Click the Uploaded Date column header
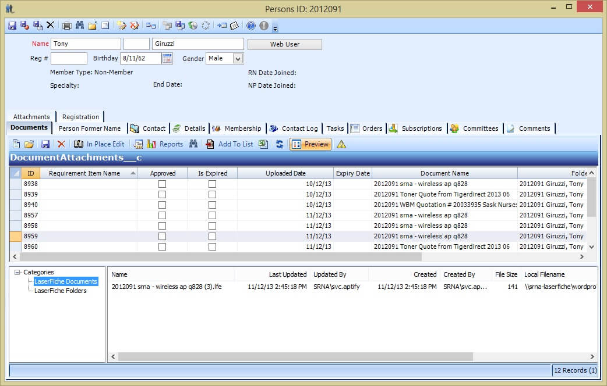The width and height of the screenshot is (607, 386). pyautogui.click(x=285, y=173)
